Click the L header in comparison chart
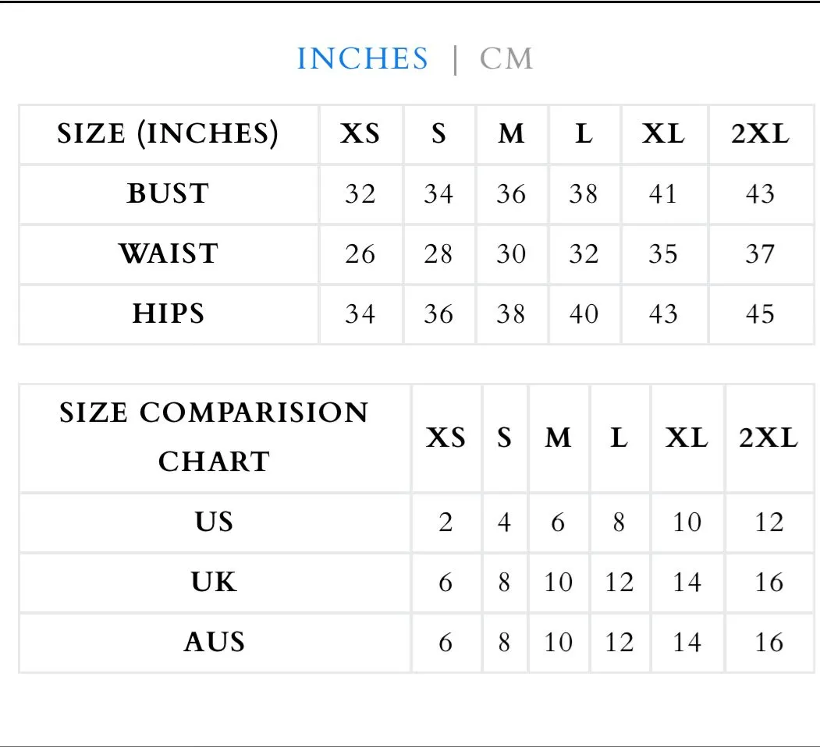The width and height of the screenshot is (820, 747). [x=619, y=438]
